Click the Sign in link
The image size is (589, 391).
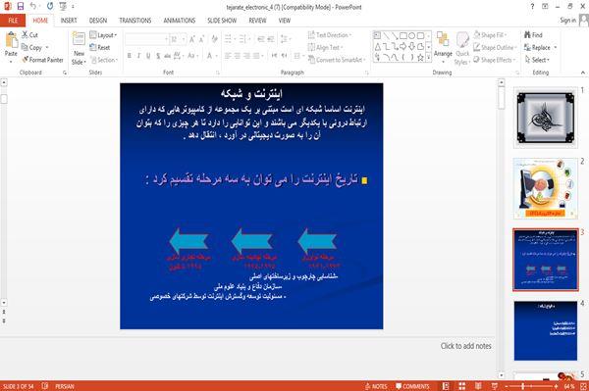pos(567,21)
